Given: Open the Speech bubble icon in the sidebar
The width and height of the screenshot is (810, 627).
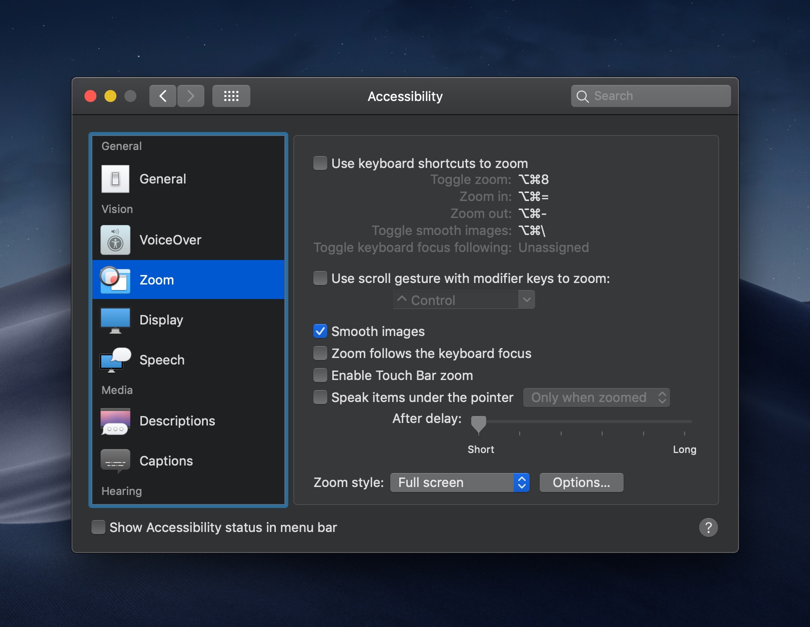Looking at the screenshot, I should click(115, 360).
